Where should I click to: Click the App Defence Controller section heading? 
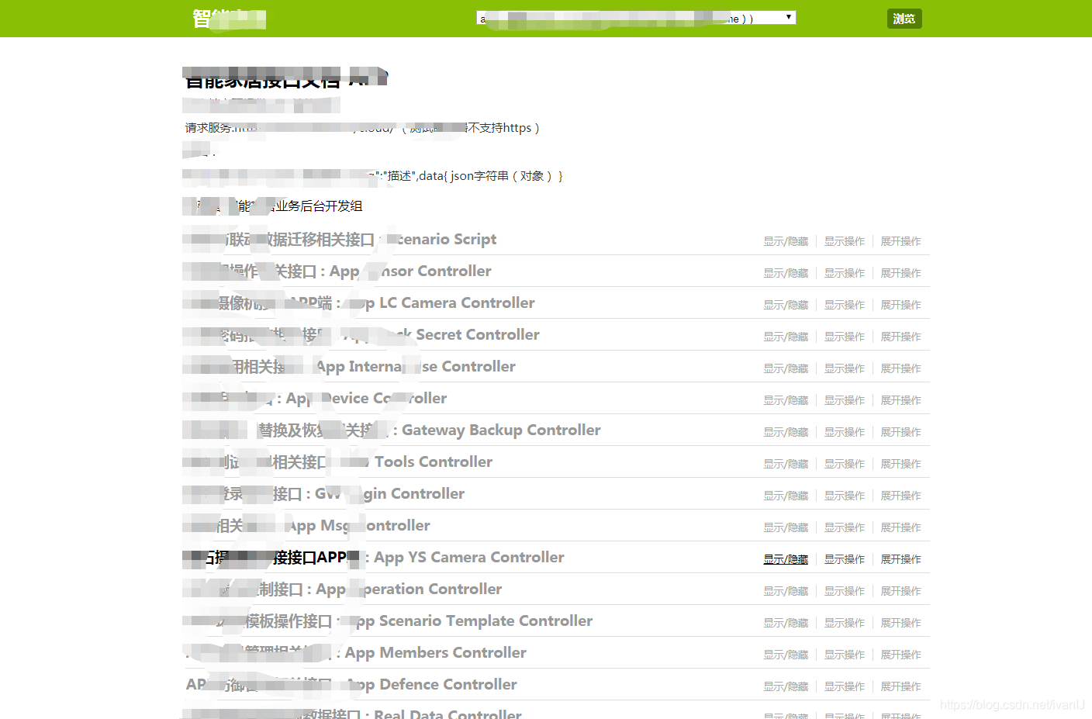coord(349,684)
